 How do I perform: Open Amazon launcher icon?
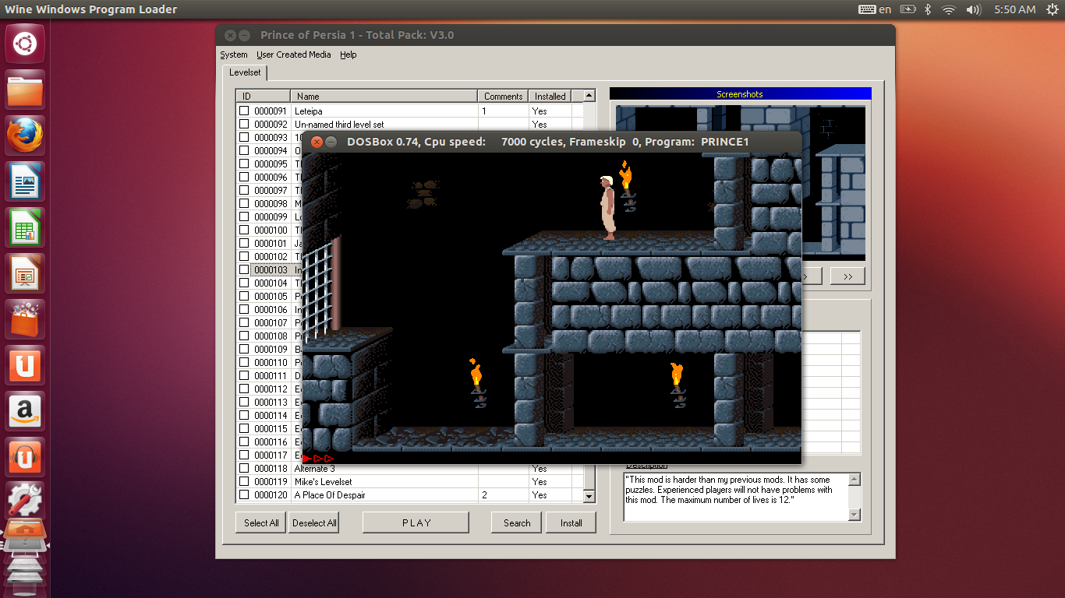[25, 411]
